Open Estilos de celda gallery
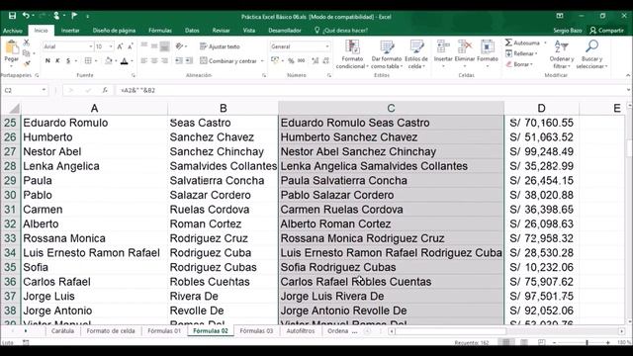This screenshot has width=633, height=356. 416,54
